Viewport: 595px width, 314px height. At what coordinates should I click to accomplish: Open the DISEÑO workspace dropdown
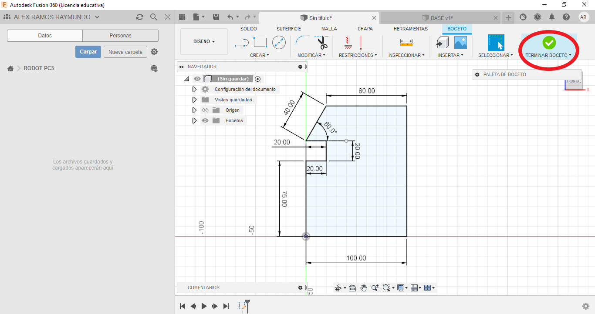pyautogui.click(x=204, y=42)
